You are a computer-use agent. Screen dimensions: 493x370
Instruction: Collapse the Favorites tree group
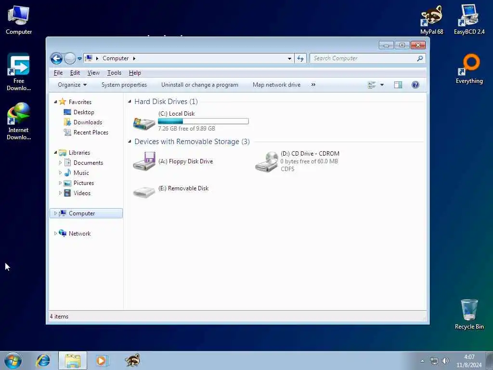coord(56,102)
